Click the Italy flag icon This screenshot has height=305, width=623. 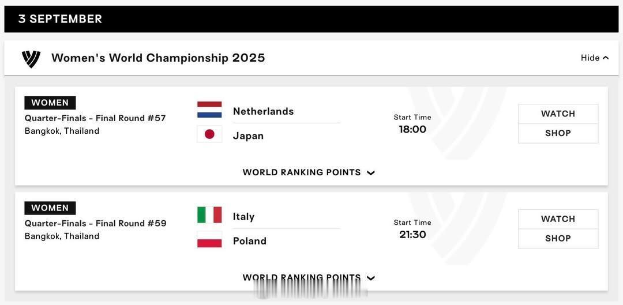(209, 215)
